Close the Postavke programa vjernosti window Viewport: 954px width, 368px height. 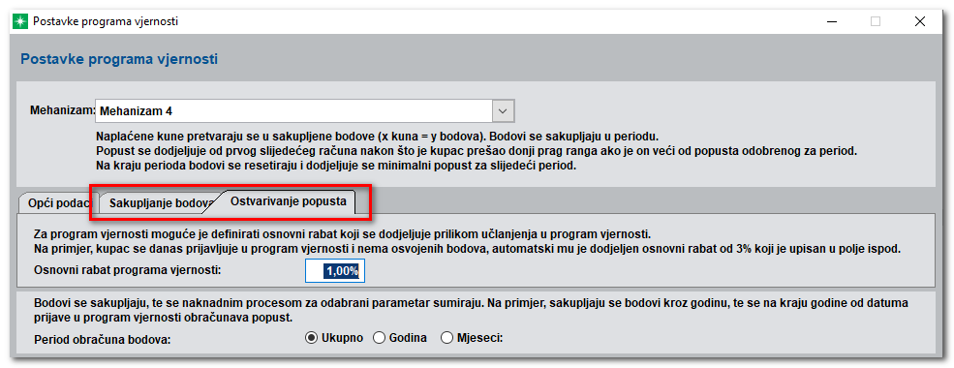(x=920, y=21)
